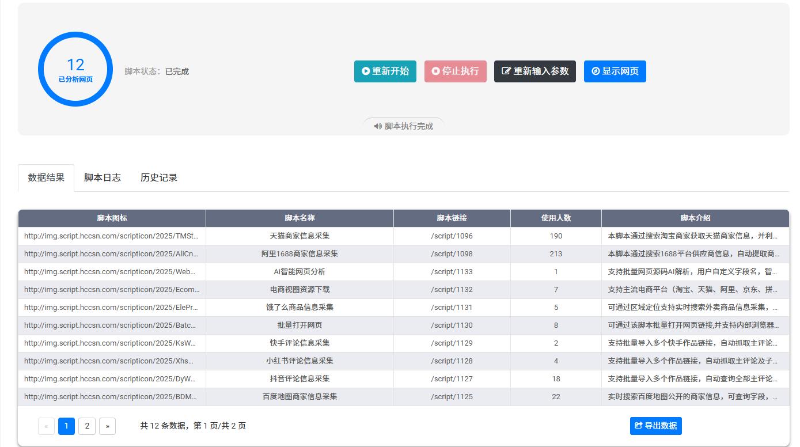800x447 pixels.
Task: Click the icon URL ending in Ecom…
Action: [112, 290]
